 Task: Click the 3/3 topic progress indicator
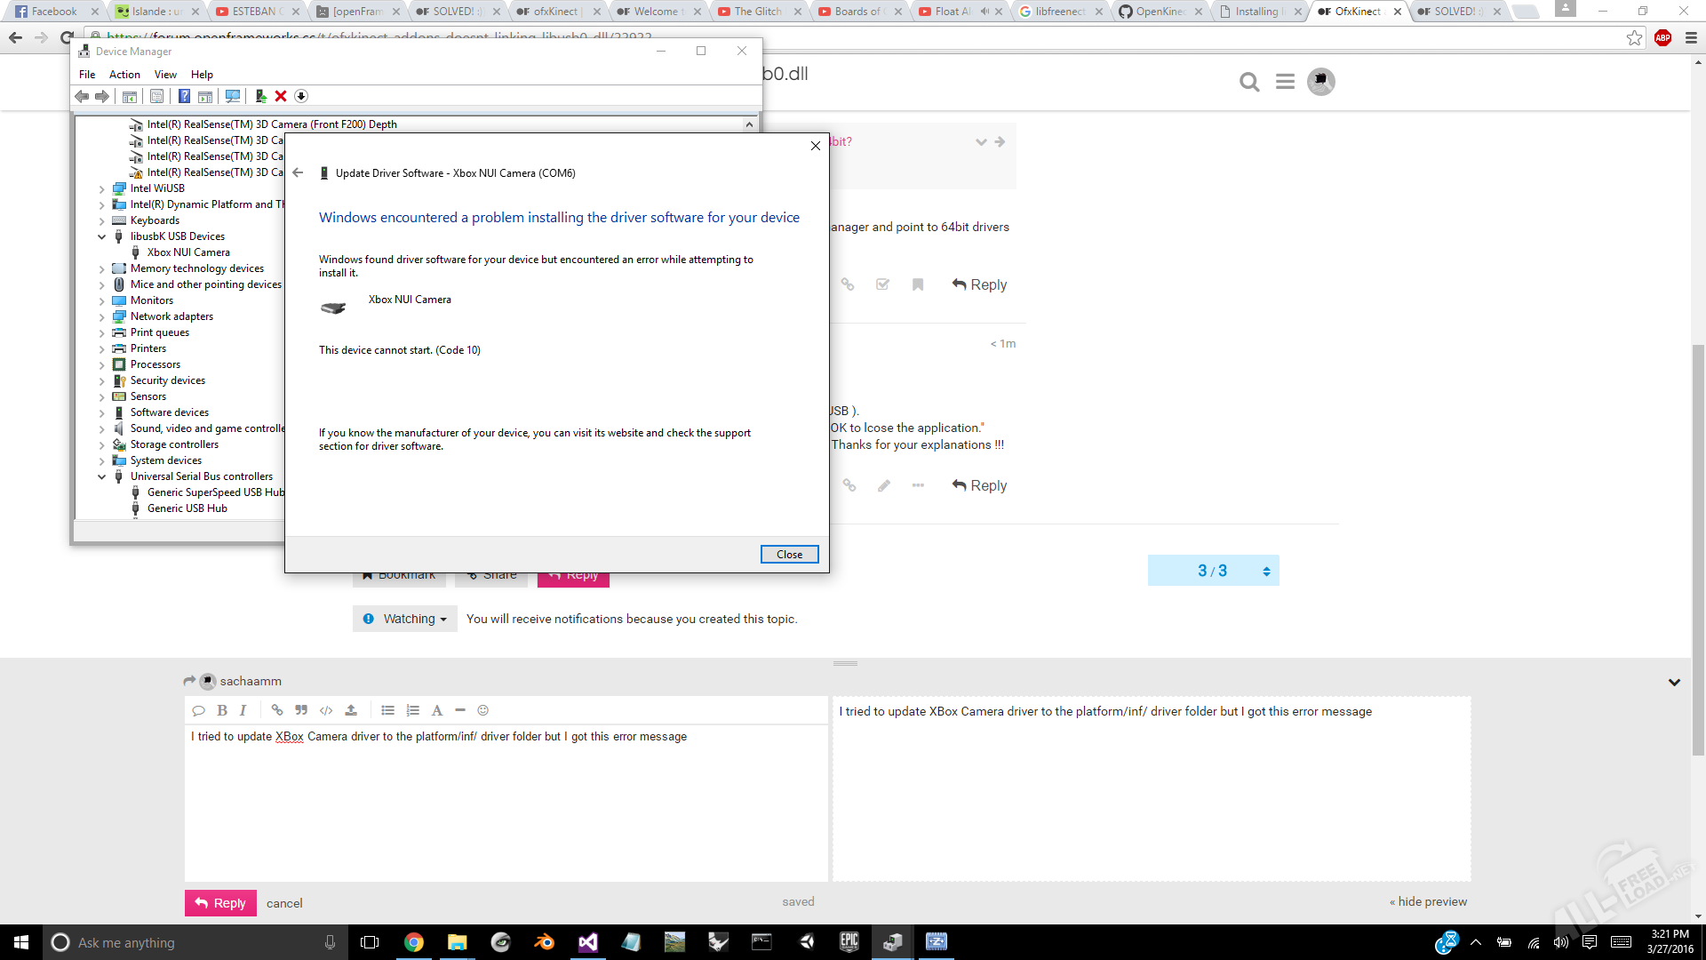coord(1212,571)
